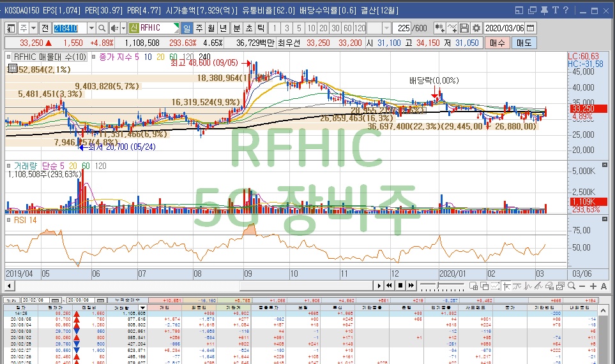Click the stock code input field 218410

[70, 28]
